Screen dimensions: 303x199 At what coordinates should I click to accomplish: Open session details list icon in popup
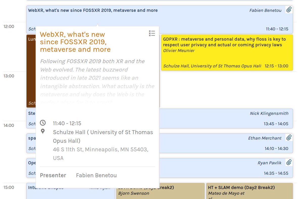point(152,33)
